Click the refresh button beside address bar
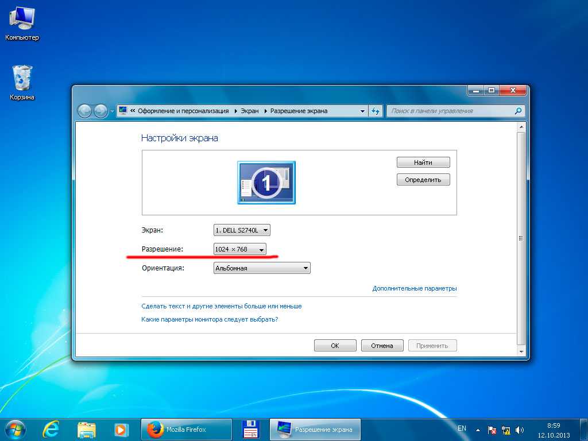This screenshot has height=441, width=588. [x=376, y=111]
